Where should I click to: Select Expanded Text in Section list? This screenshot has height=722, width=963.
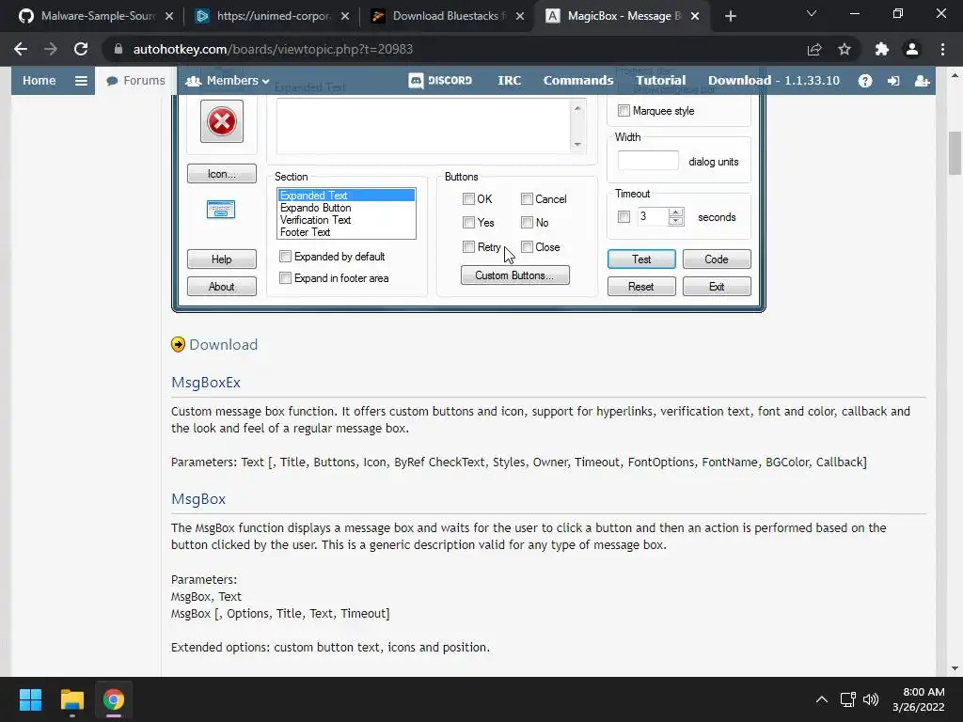pyautogui.click(x=346, y=196)
